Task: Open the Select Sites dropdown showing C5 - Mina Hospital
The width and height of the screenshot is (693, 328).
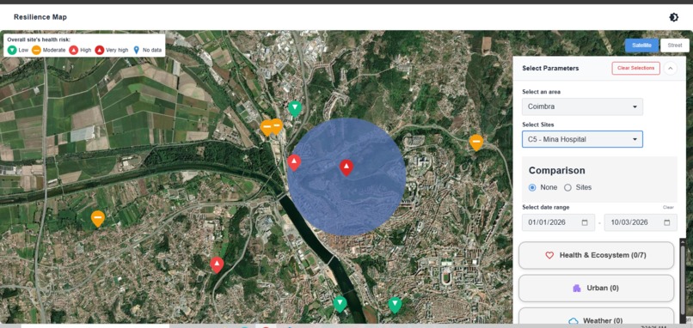Action: [582, 139]
